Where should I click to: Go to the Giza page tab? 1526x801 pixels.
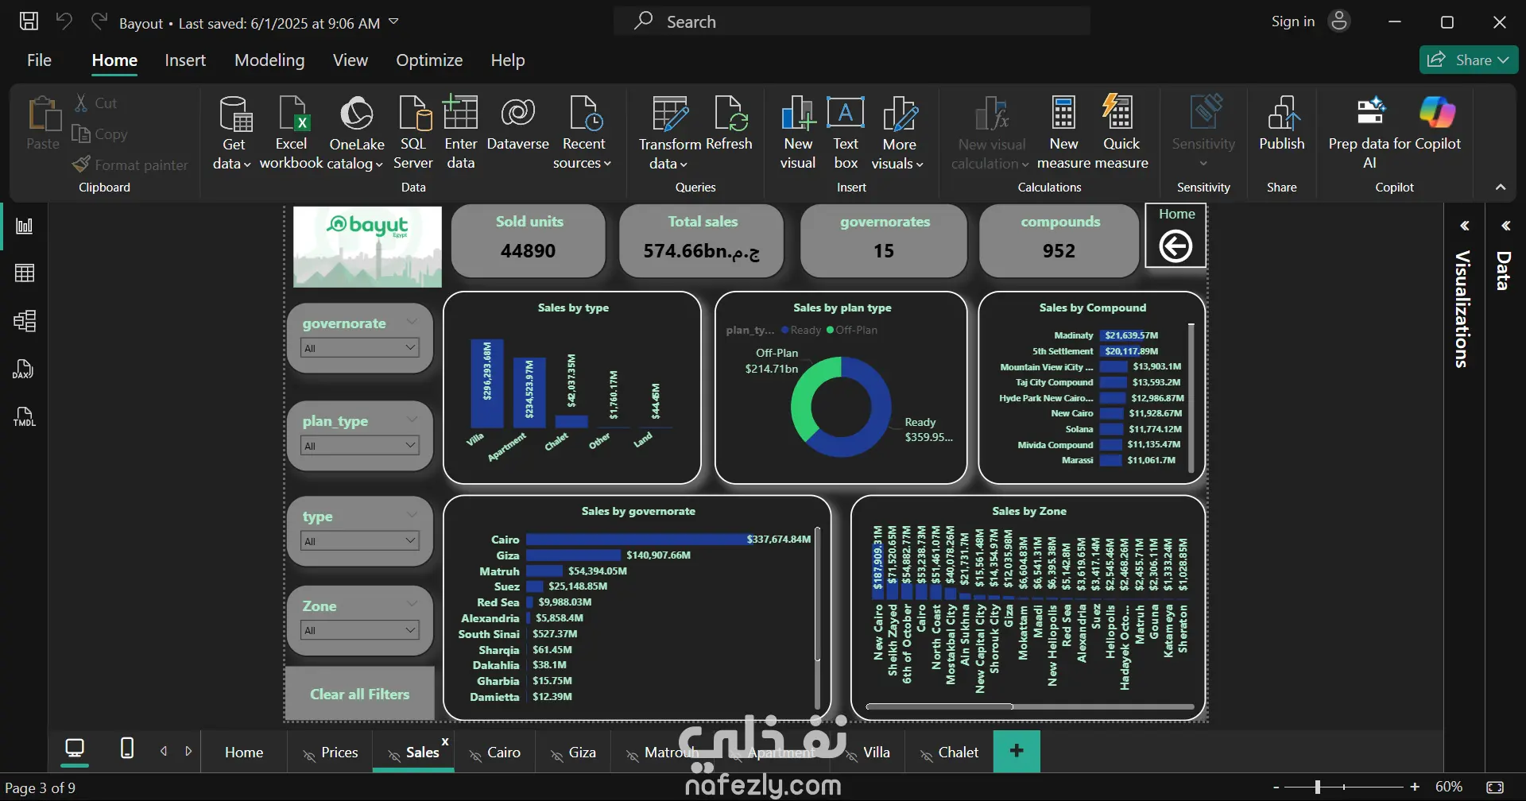[x=573, y=753]
